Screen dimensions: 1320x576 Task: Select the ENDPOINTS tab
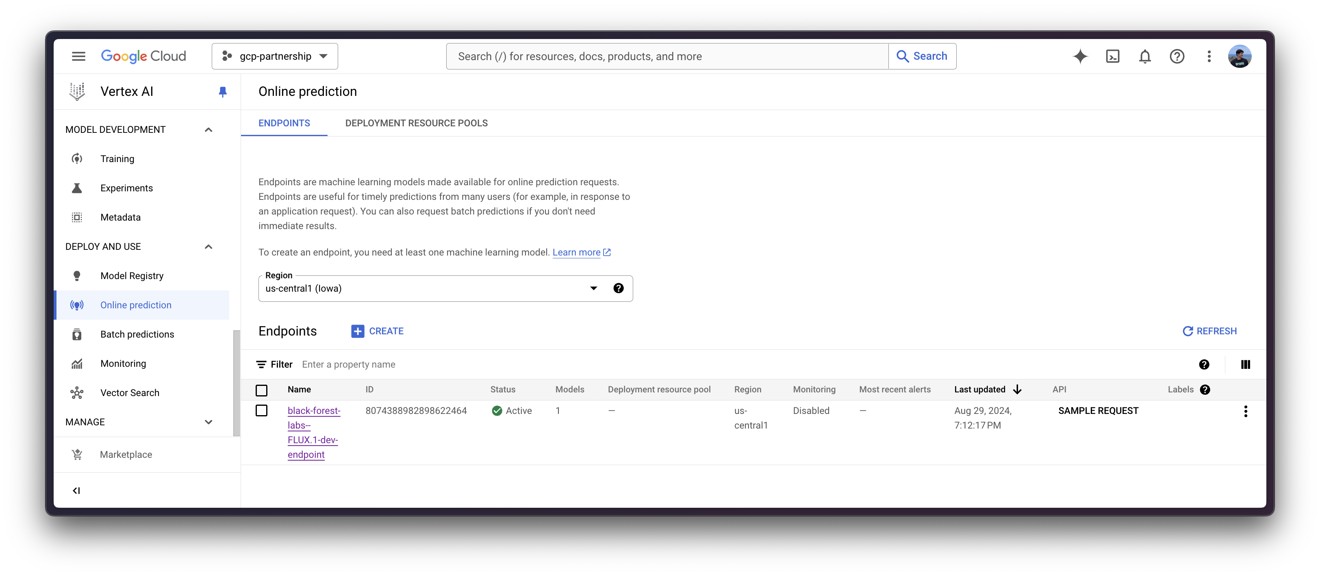click(x=284, y=123)
